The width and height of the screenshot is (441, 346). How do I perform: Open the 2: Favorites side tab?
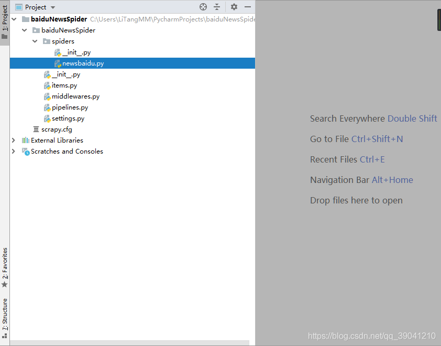tap(5, 267)
